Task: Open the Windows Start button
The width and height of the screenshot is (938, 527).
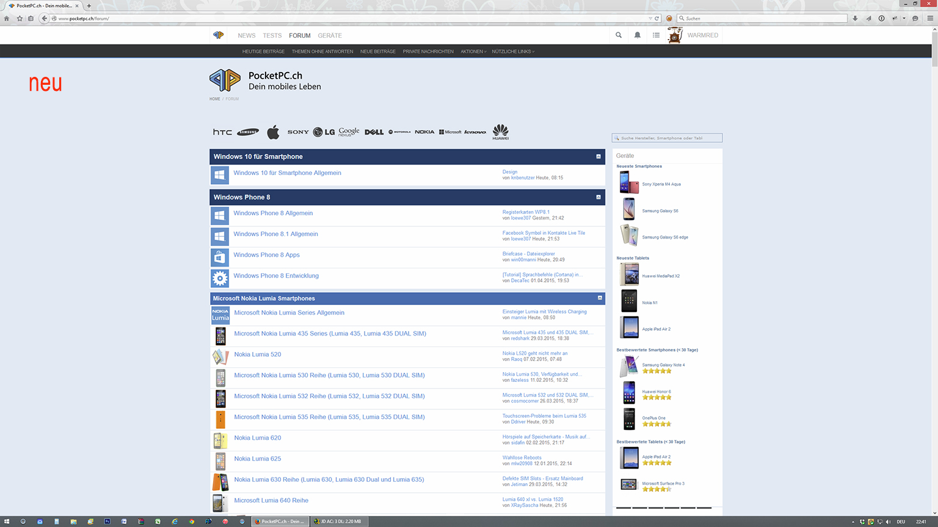Action: point(7,522)
